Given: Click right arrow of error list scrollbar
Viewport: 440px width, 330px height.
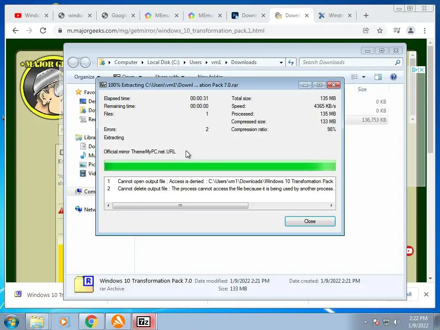Looking at the screenshot, I should (332, 206).
